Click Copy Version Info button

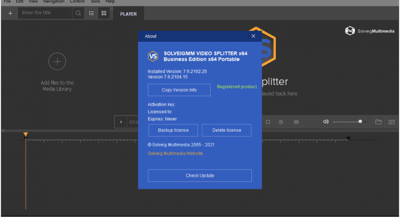pos(179,90)
